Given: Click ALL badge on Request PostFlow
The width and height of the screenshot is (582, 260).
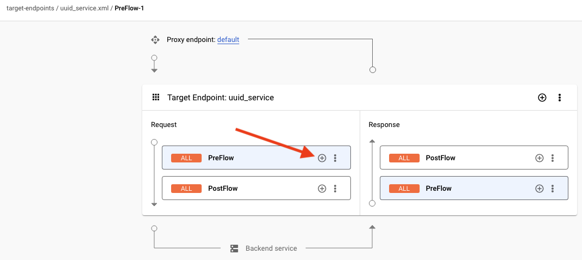Looking at the screenshot, I should (186, 188).
